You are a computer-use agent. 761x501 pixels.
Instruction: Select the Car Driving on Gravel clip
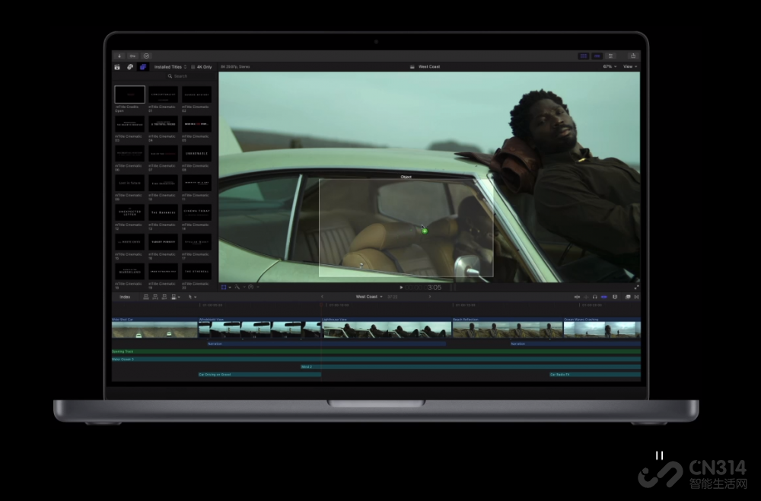(x=260, y=375)
